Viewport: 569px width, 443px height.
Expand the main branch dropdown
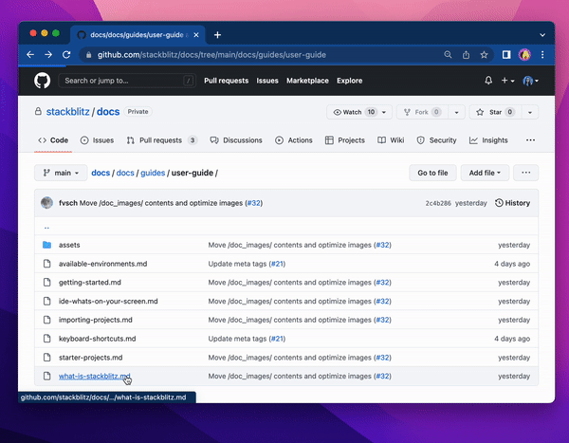click(x=61, y=173)
